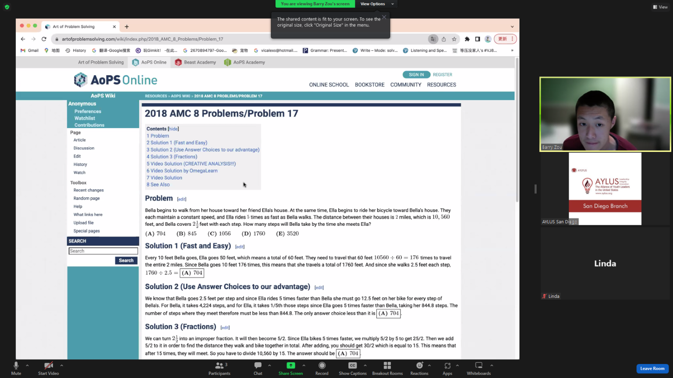Edit the Problem section
This screenshot has width=673, height=378.
point(182,199)
